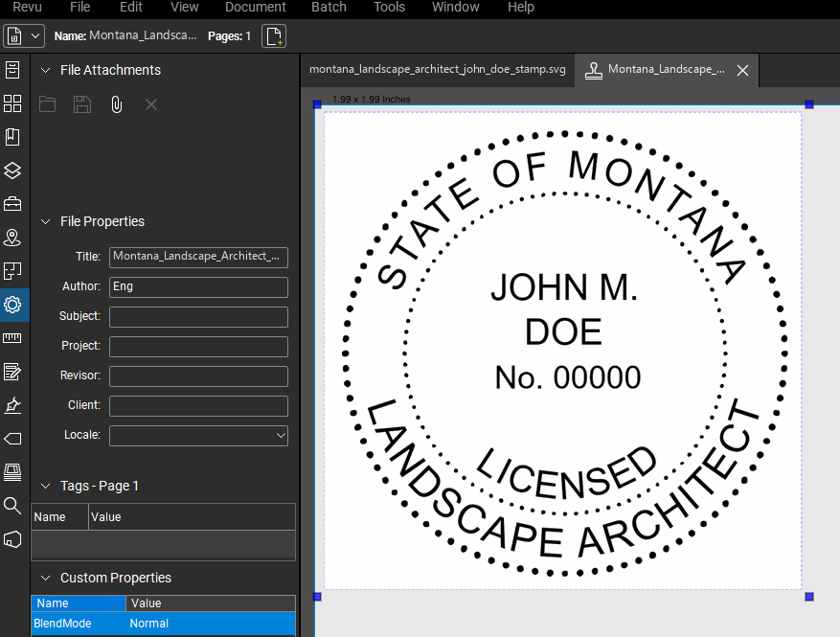
Task: Select the BlendMode property row
Action: coord(164,624)
